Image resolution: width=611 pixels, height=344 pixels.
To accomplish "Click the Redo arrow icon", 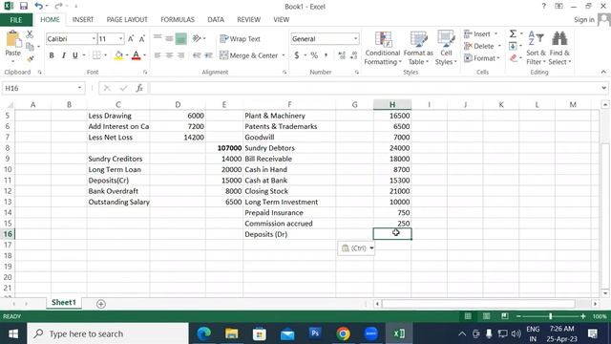I will (x=58, y=6).
